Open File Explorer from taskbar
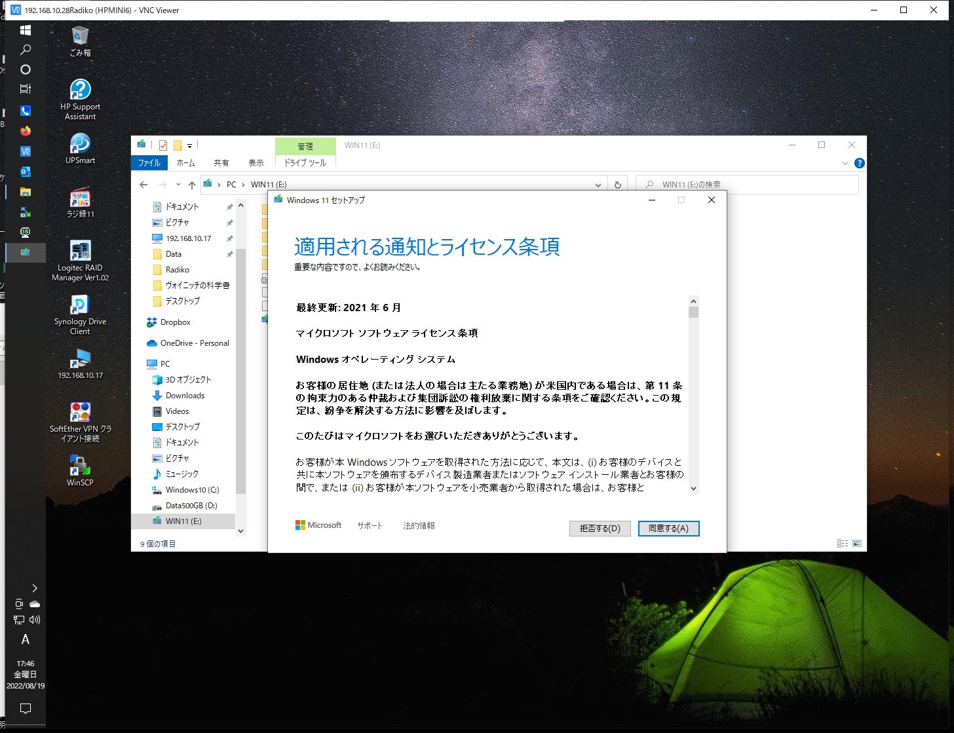Image resolution: width=954 pixels, height=733 pixels. tap(26, 192)
